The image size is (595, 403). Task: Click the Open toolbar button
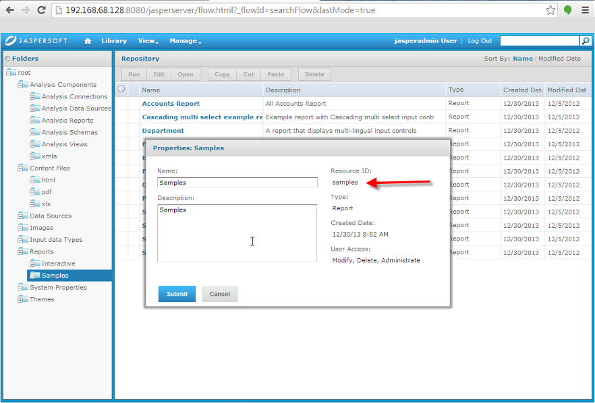186,74
